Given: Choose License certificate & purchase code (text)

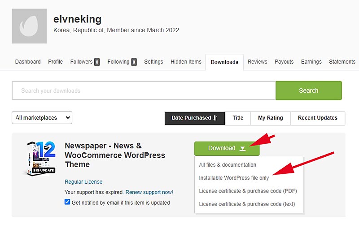Looking at the screenshot, I should (247, 204).
